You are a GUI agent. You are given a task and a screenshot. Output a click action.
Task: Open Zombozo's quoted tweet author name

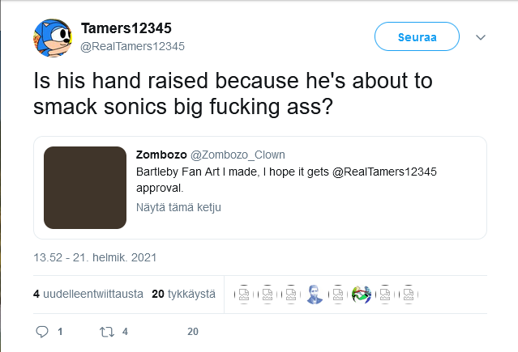coord(161,155)
